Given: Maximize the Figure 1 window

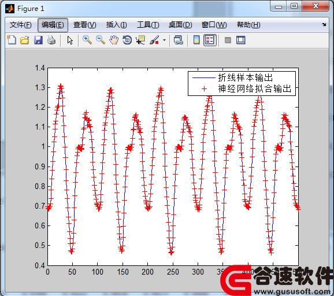Looking at the screenshot, I should point(294,6).
